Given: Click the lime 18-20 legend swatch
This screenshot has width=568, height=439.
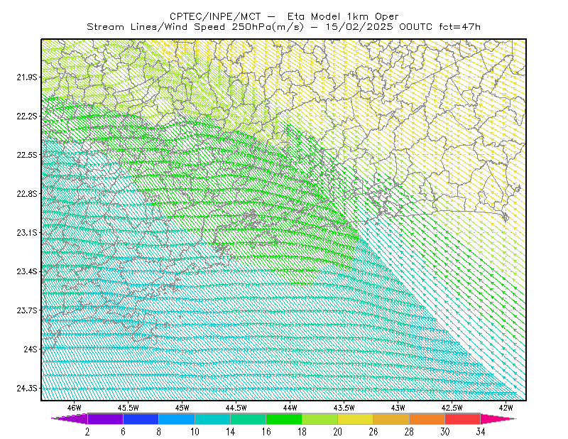Looking at the screenshot, I should (319, 418).
